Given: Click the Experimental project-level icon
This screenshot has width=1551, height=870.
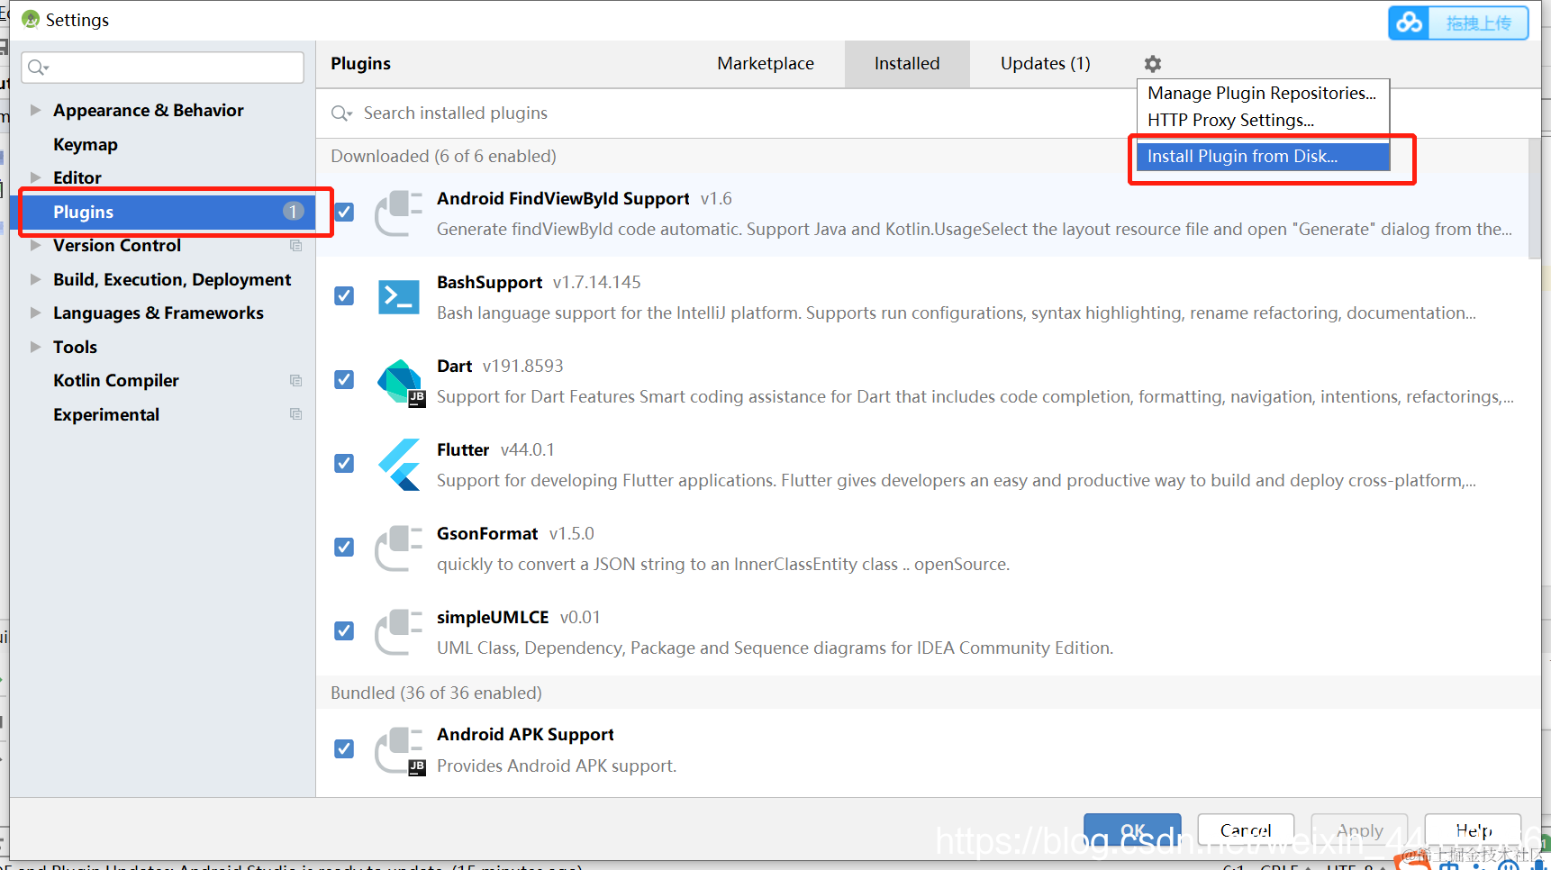Looking at the screenshot, I should click(x=295, y=414).
